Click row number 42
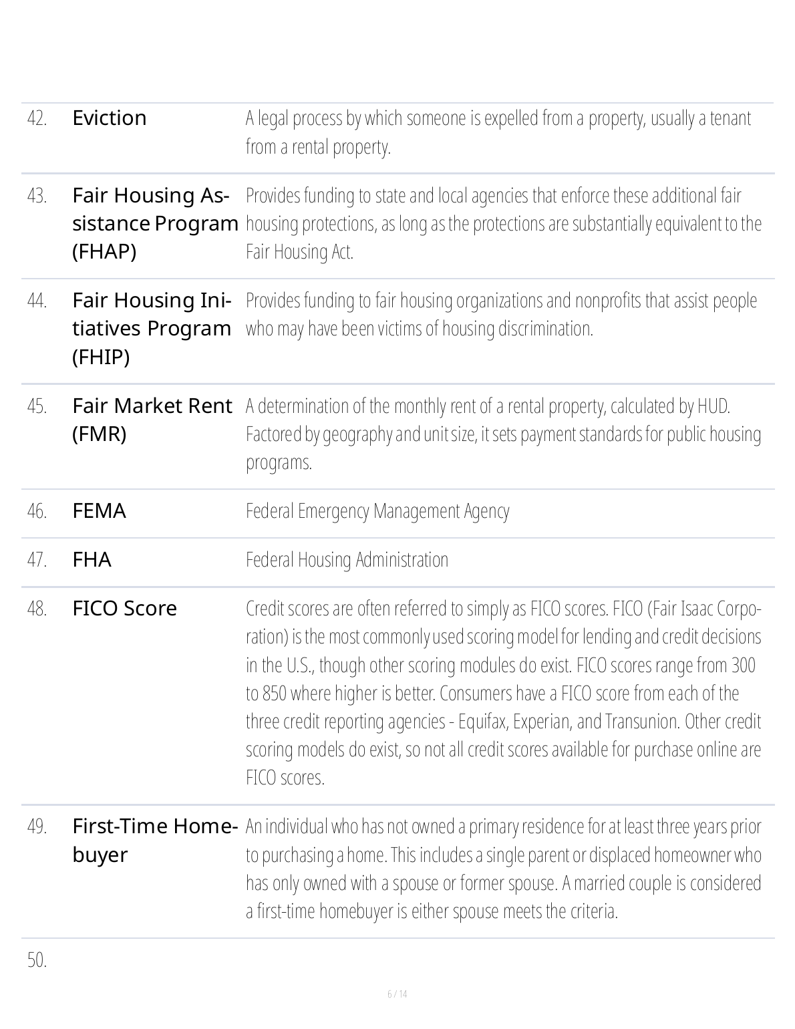 pyautogui.click(x=37, y=119)
